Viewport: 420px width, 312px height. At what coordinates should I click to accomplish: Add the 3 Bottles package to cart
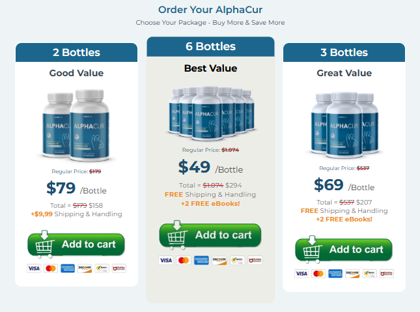point(344,249)
